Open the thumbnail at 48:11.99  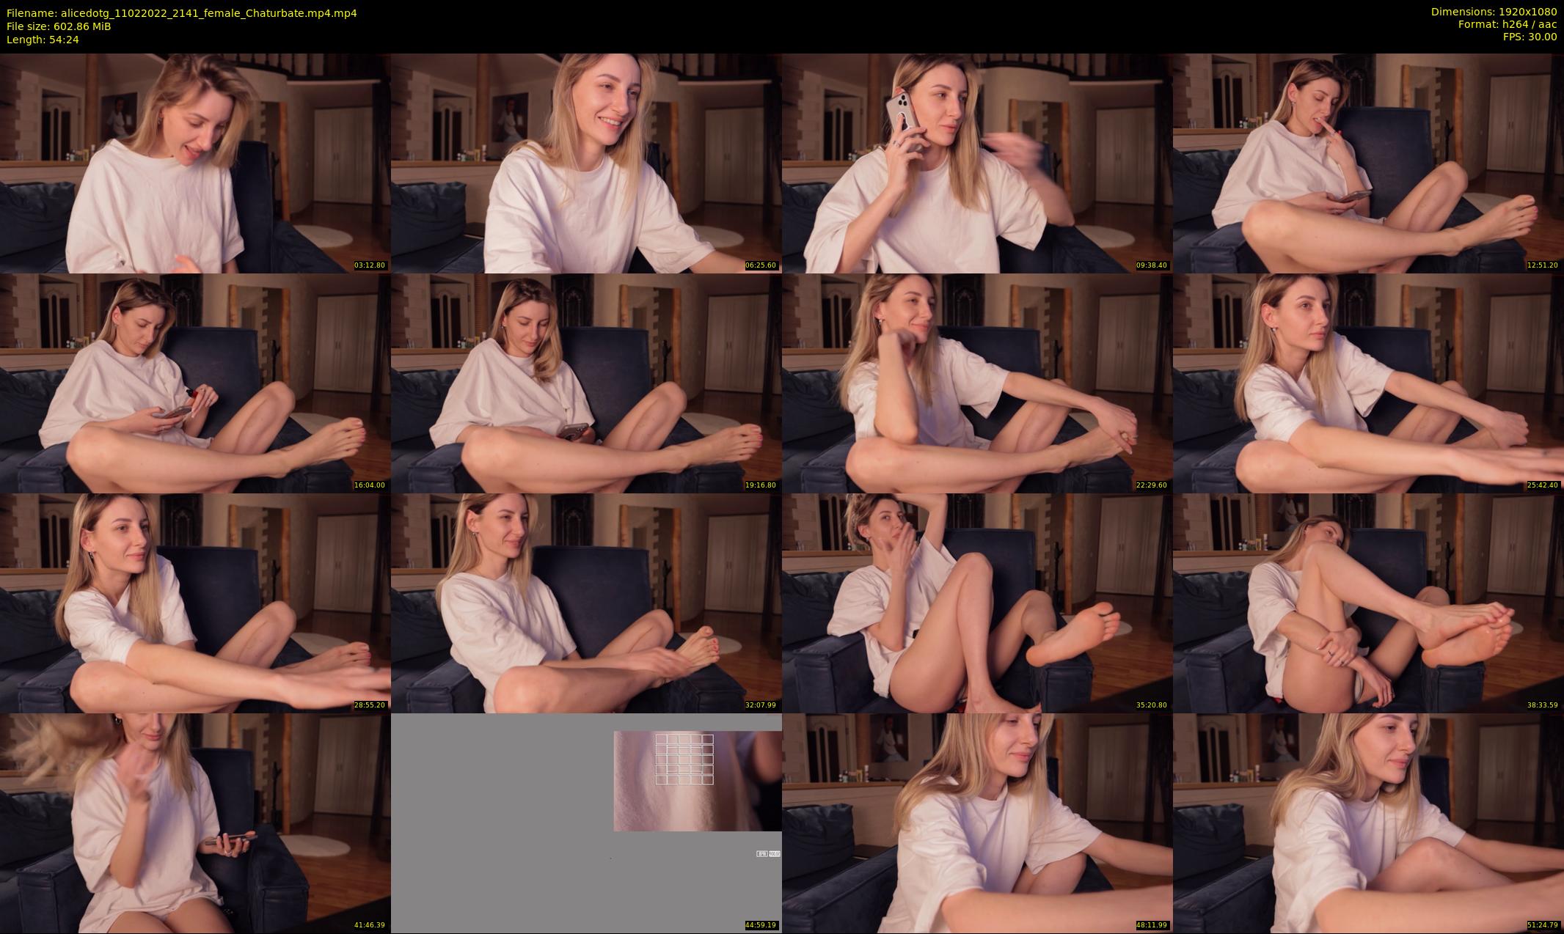[x=976, y=823]
